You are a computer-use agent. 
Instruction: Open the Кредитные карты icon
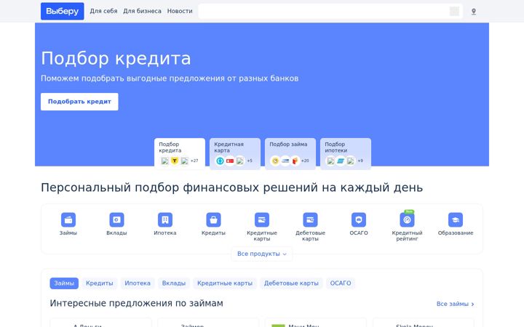(262, 219)
